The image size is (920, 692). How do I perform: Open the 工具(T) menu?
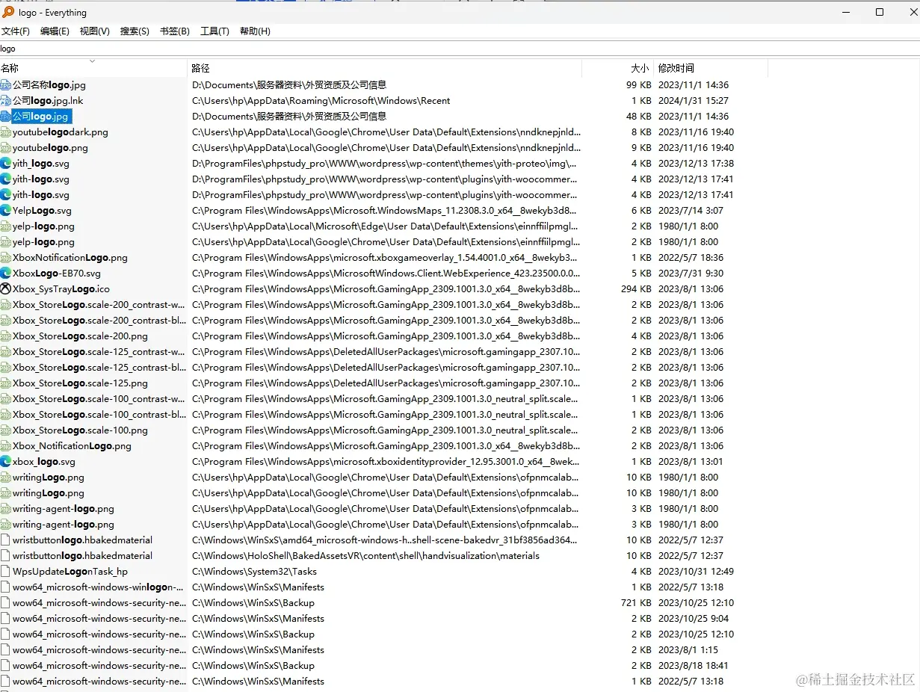click(x=214, y=31)
